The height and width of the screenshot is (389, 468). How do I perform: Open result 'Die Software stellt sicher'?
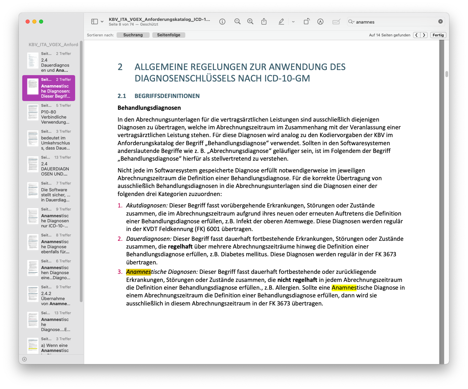pos(49,192)
